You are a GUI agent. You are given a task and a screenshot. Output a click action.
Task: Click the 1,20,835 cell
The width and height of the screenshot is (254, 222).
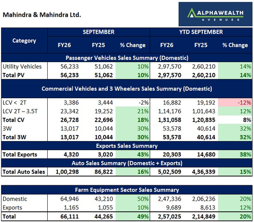[x=204, y=120]
